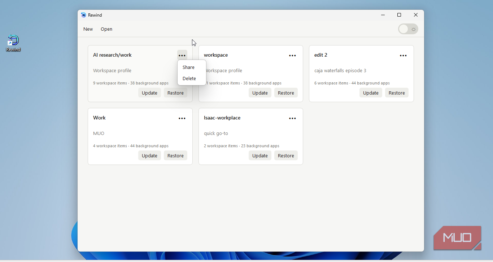Screen dimensions: 493x262
Task: Update the edit 2 profile
Action: [371, 93]
